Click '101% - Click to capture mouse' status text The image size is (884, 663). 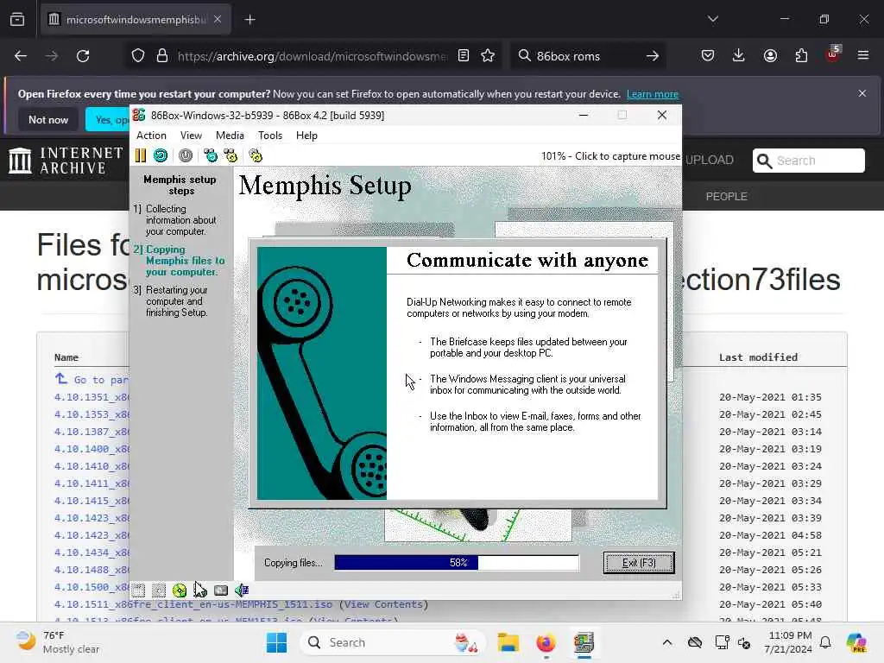point(610,156)
